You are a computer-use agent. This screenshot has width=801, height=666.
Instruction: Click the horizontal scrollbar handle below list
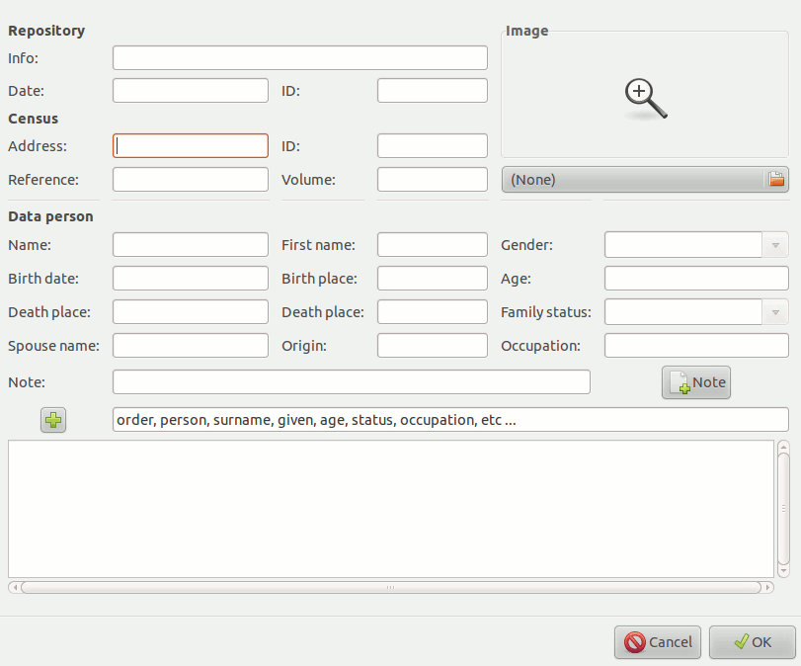click(x=391, y=588)
